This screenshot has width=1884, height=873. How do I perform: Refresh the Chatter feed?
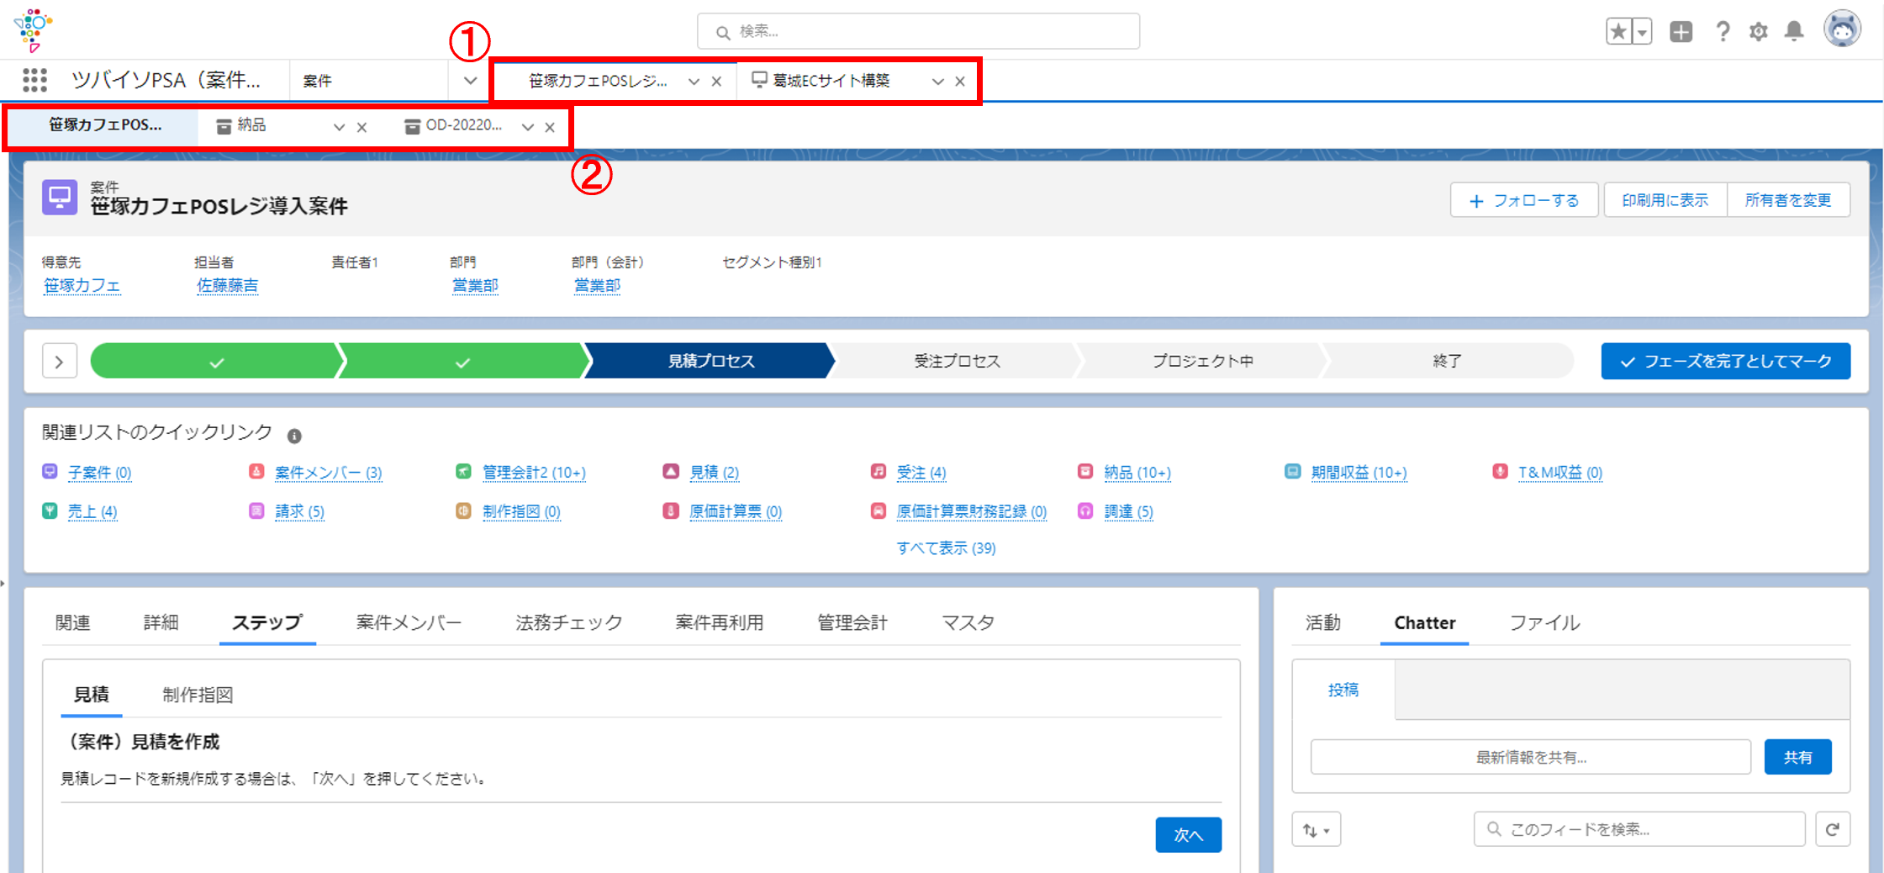(1833, 829)
